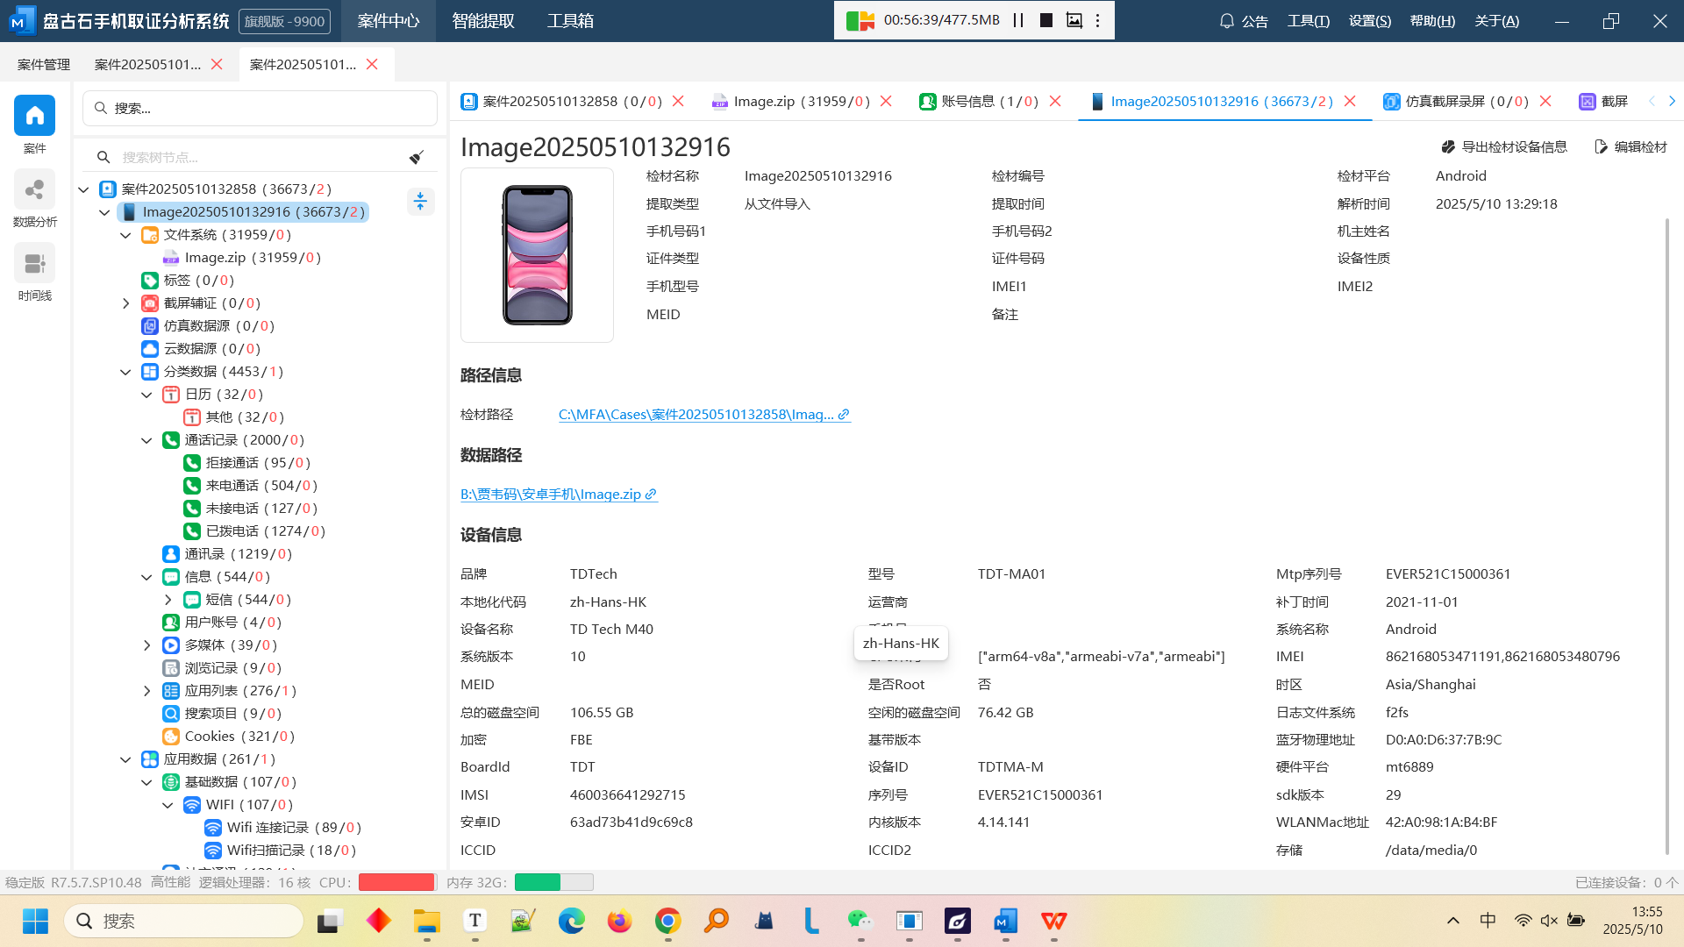The image size is (1684, 947).
Task: Click the CPU usage bar
Action: (396, 882)
